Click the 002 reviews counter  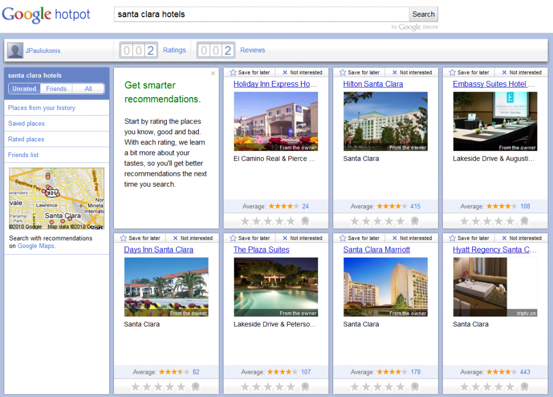[x=216, y=50]
